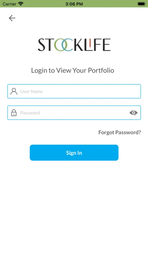The image size is (148, 262).
Task: Tap the Carrier label in status bar
Action: coord(10,4)
